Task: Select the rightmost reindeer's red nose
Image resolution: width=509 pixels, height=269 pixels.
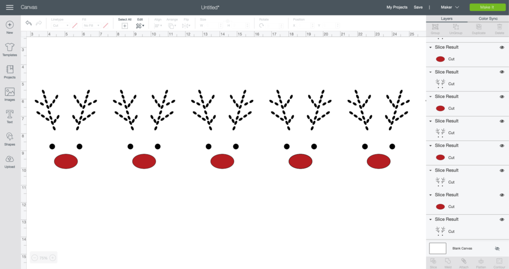Action: coord(378,162)
